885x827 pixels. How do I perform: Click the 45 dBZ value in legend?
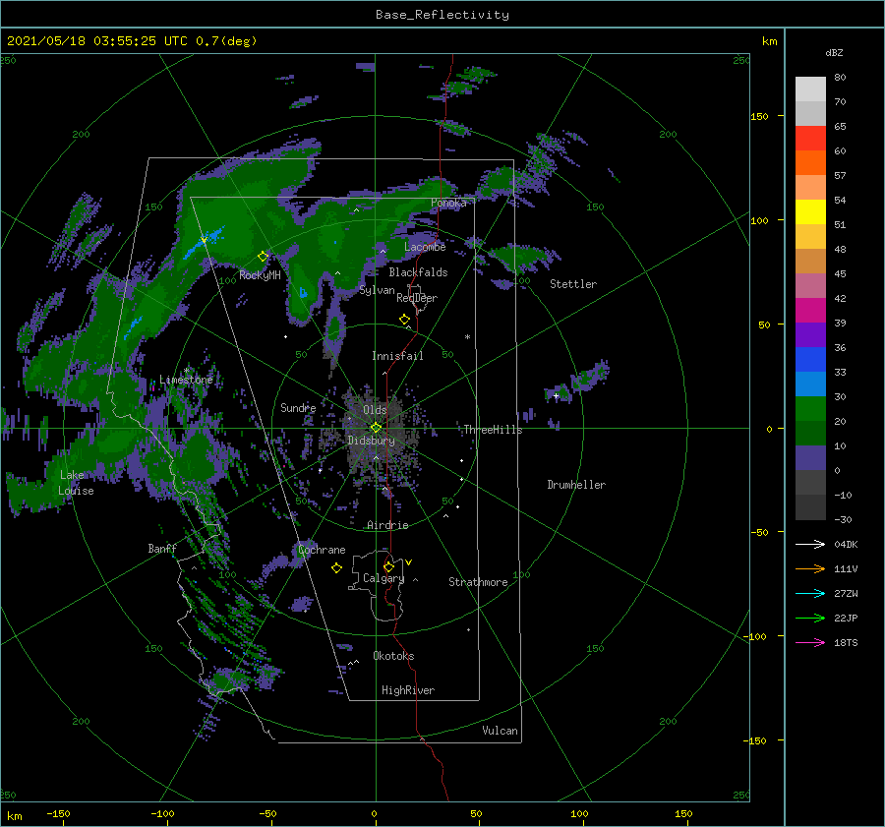840,273
